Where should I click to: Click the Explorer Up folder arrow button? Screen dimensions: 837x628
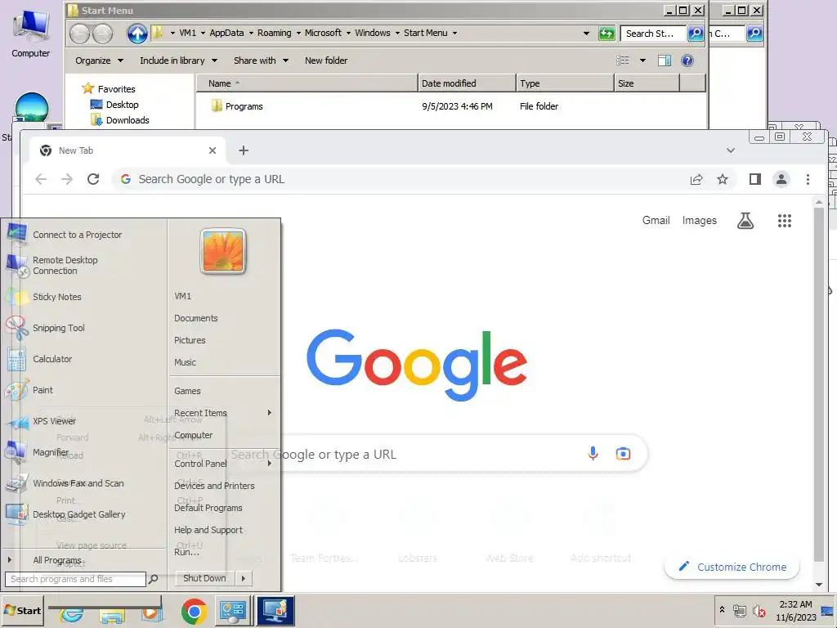[137, 34]
